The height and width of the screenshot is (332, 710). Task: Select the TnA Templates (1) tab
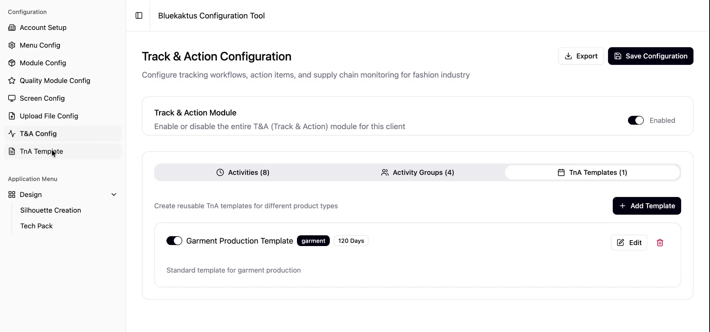tap(592, 173)
